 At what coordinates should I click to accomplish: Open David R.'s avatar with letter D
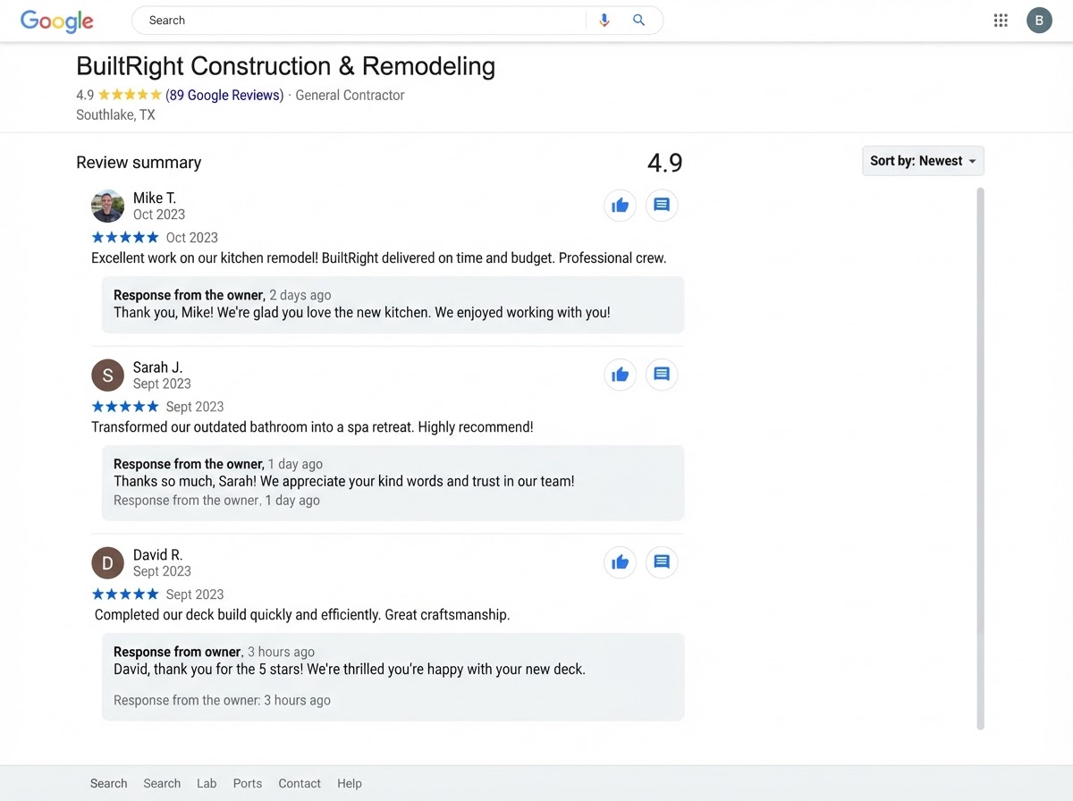pos(107,563)
